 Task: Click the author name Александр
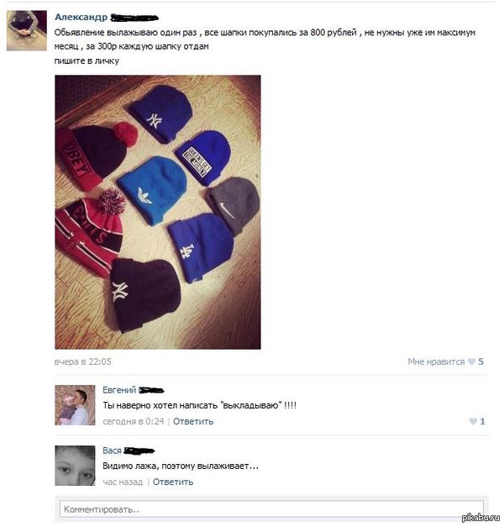[x=81, y=17]
